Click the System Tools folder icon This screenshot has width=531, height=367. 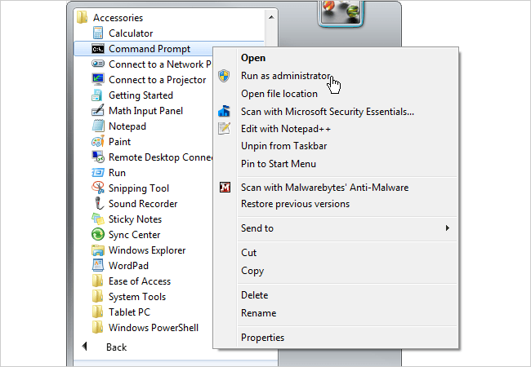click(x=97, y=296)
